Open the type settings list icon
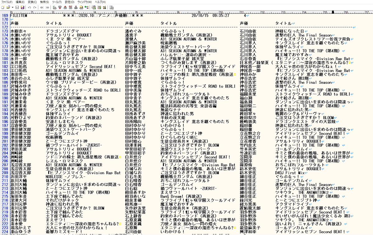This screenshot has height=235, width=373. 94,7
